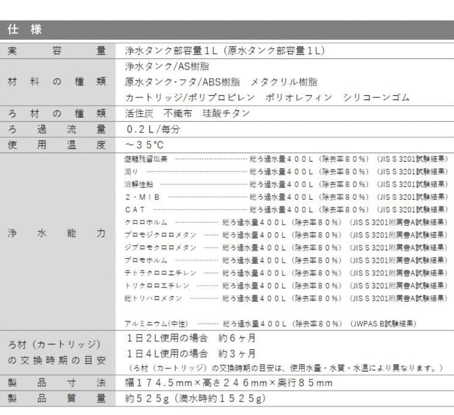The width and height of the screenshot is (454, 415).
Task: Click the 1日2L使用の場合 約6ヶ月 line
Action: 191,338
